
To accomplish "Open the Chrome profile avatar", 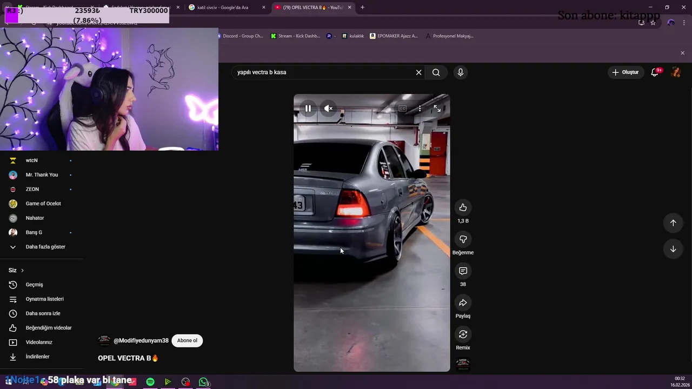I will 671,23.
